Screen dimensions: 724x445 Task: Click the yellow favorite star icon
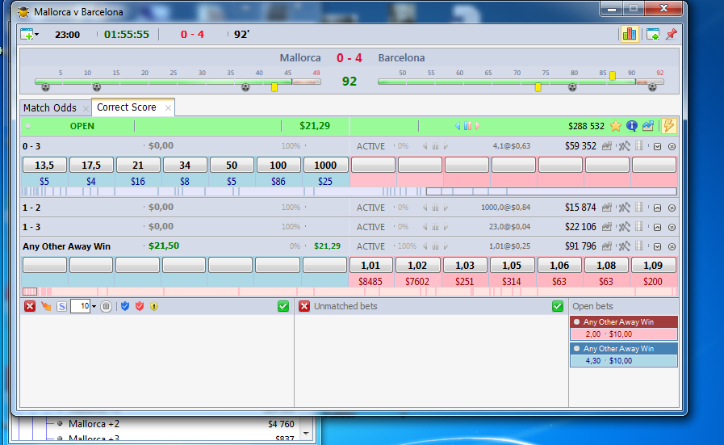point(616,126)
